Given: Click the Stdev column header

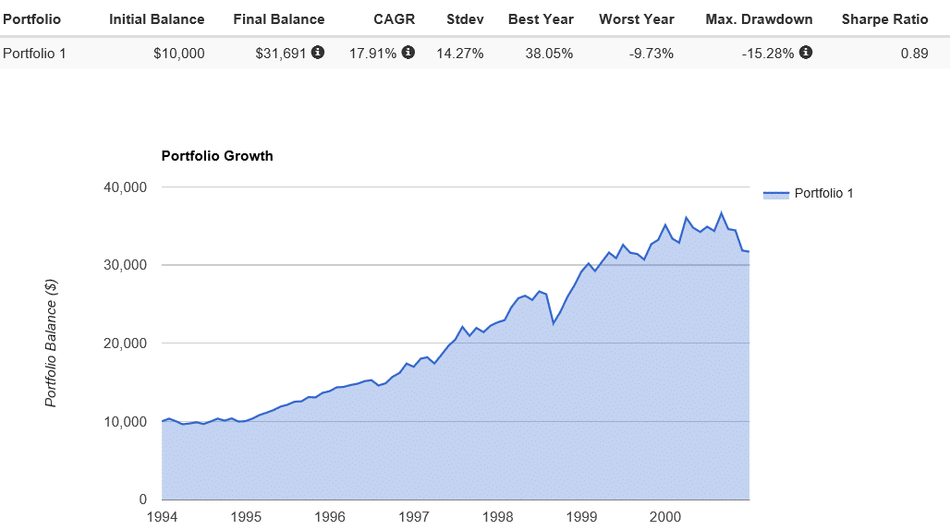Looking at the screenshot, I should [x=464, y=19].
